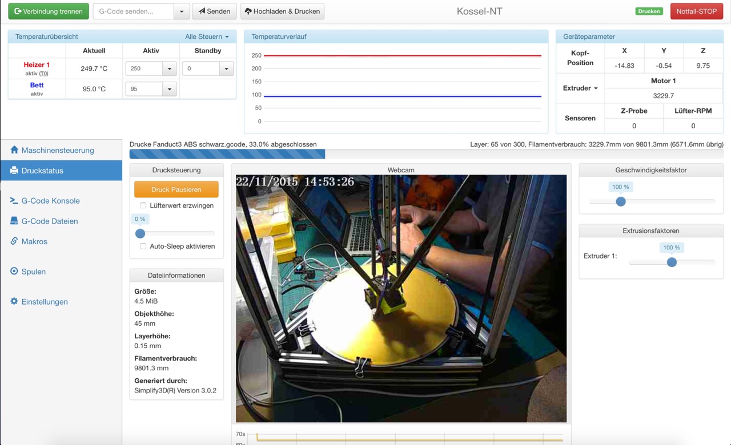
Task: Click the spool icon beside Spulen
Action: pos(14,272)
